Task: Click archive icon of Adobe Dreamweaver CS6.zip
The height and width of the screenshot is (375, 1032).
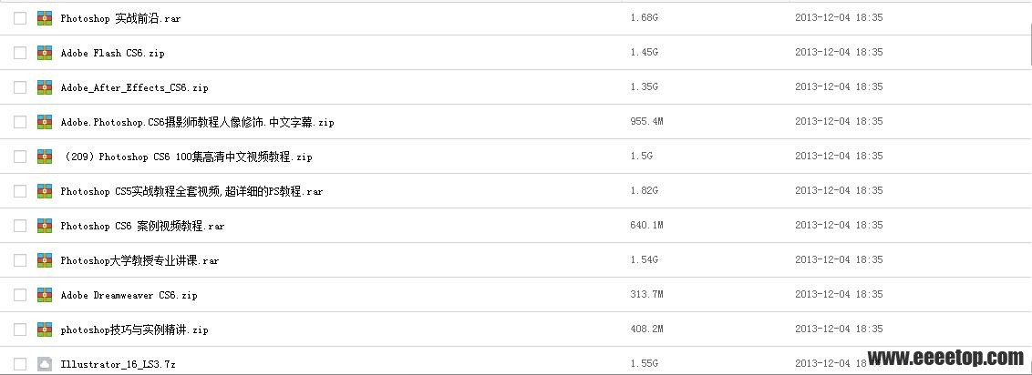Action: (45, 295)
